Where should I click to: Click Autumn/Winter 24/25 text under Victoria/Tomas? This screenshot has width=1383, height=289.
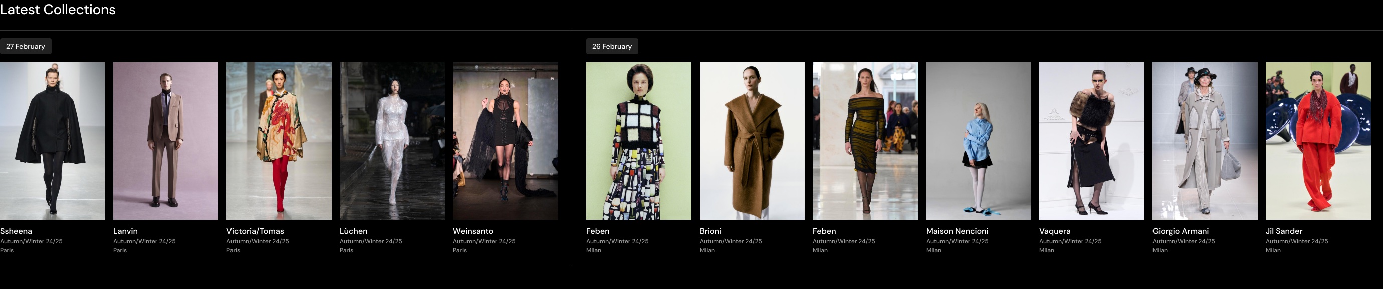258,241
